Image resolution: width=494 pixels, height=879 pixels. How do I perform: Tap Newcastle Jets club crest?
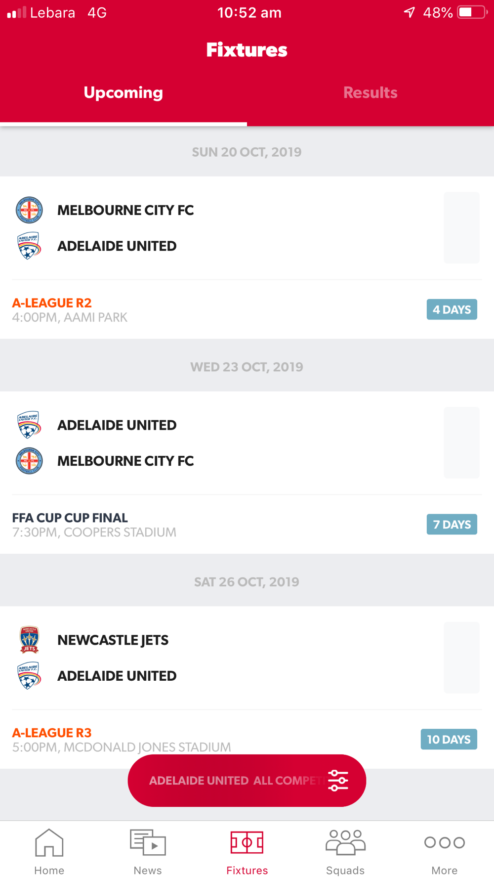pos(29,640)
